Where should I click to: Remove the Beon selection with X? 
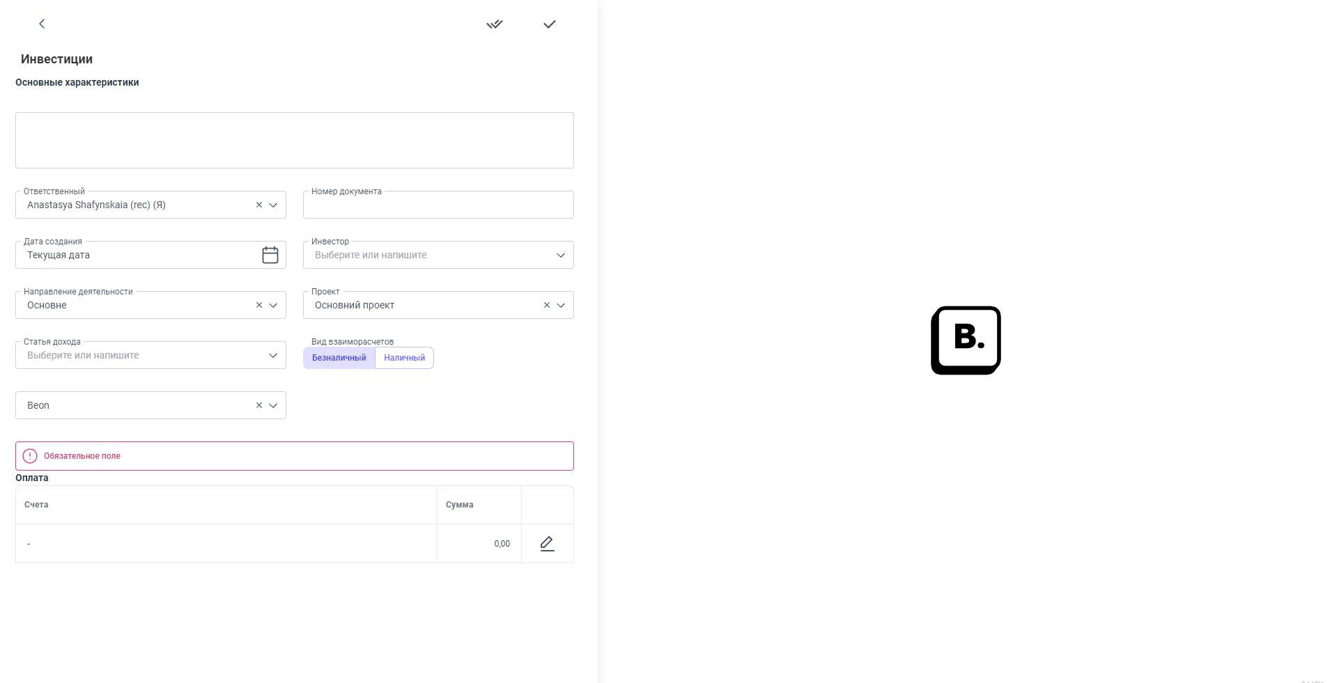(259, 405)
